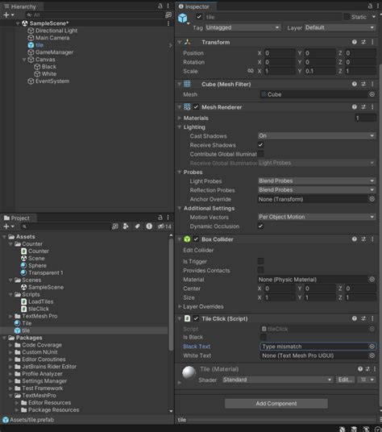Disable the Mesh Renderer component checkbox
The width and height of the screenshot is (382, 432).
pos(196,107)
